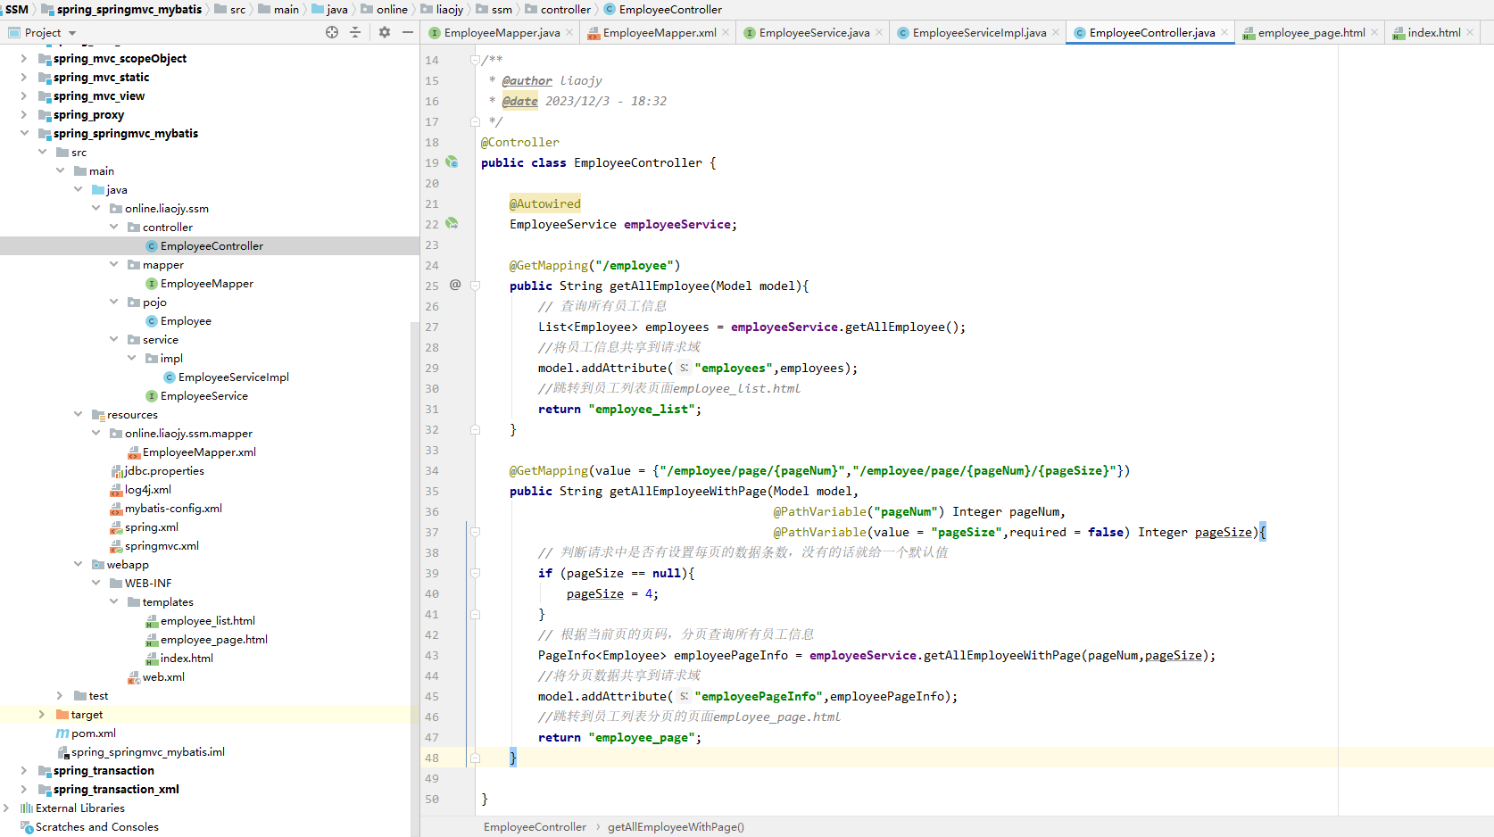Click the collapse all icon in Project panel

point(355,32)
